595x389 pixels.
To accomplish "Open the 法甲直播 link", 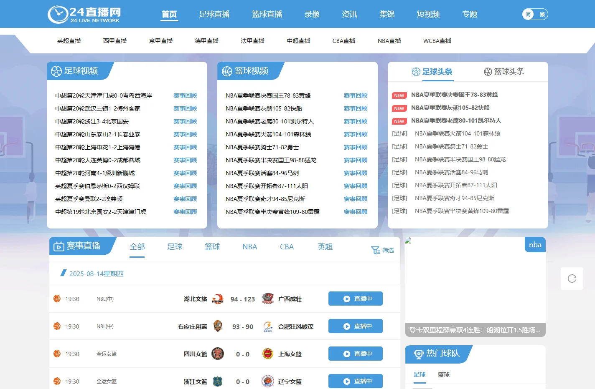I will [x=253, y=41].
